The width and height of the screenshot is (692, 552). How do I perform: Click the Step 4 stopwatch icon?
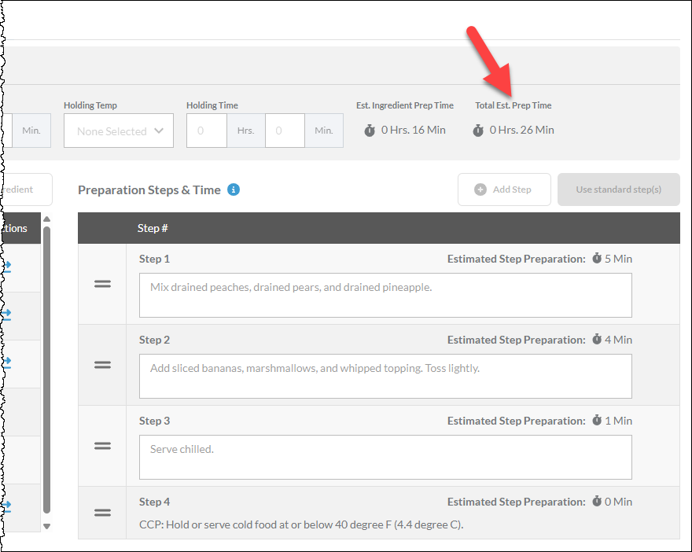[x=597, y=501]
